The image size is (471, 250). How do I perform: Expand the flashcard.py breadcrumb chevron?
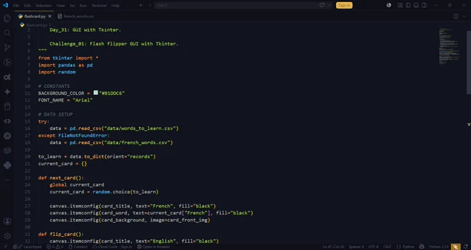pos(50,25)
